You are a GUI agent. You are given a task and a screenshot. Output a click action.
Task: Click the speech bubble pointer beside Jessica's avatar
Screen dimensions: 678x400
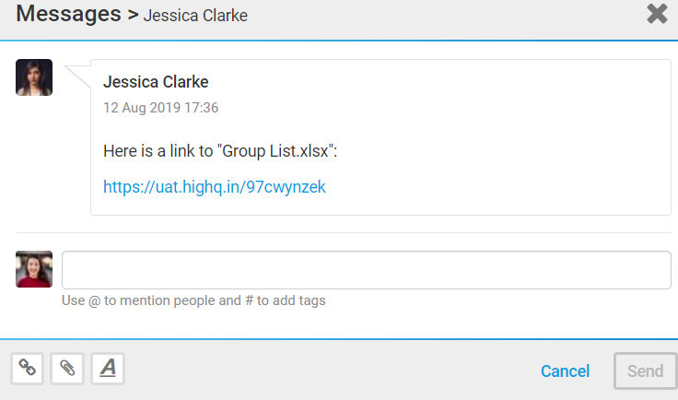(x=77, y=76)
